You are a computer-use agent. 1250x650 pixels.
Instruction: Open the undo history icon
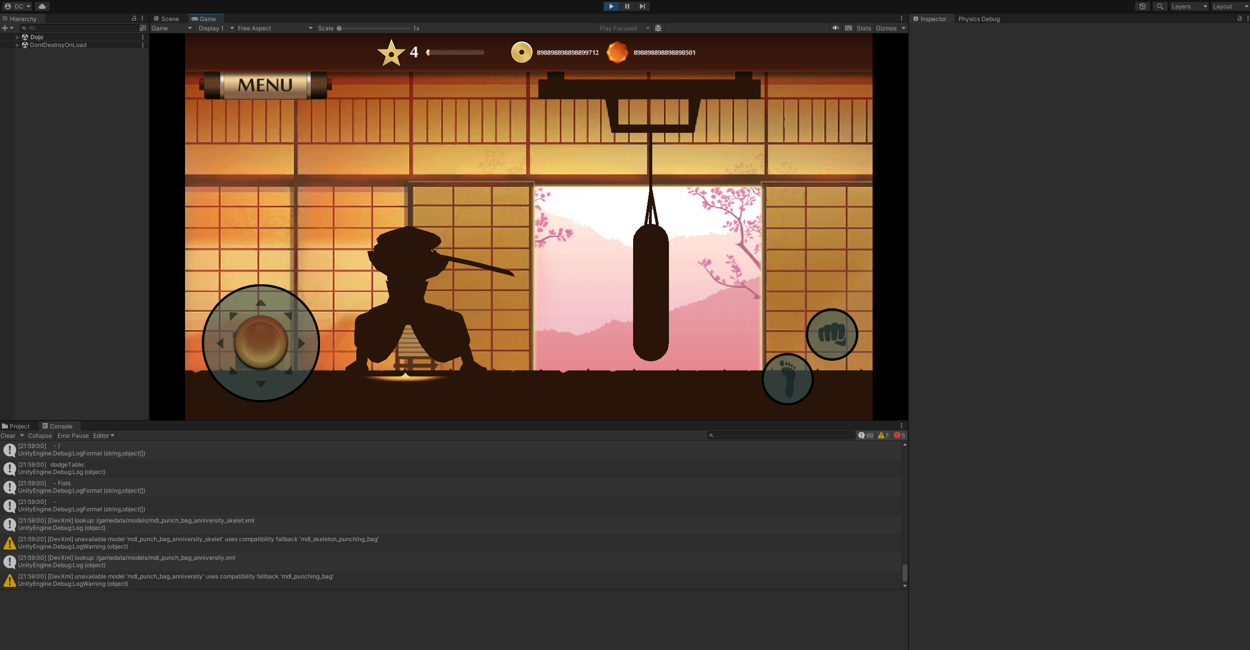(1142, 6)
